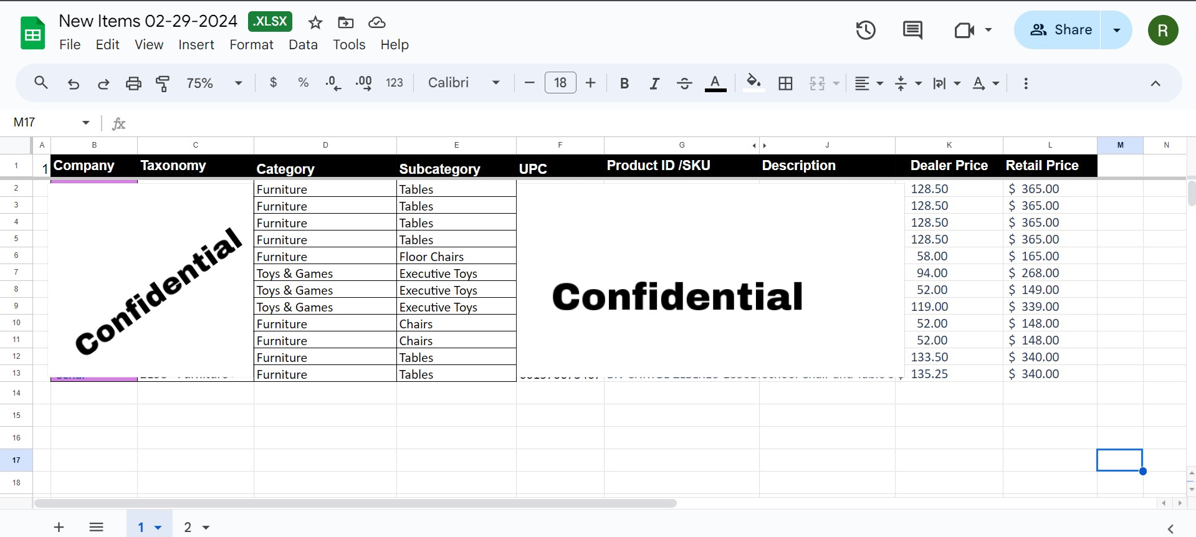
Task: Rename the document title New Items 02-29-2024
Action: [x=148, y=21]
